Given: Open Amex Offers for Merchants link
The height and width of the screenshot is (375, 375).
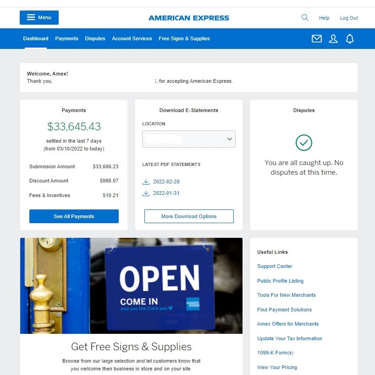Looking at the screenshot, I should tap(287, 324).
